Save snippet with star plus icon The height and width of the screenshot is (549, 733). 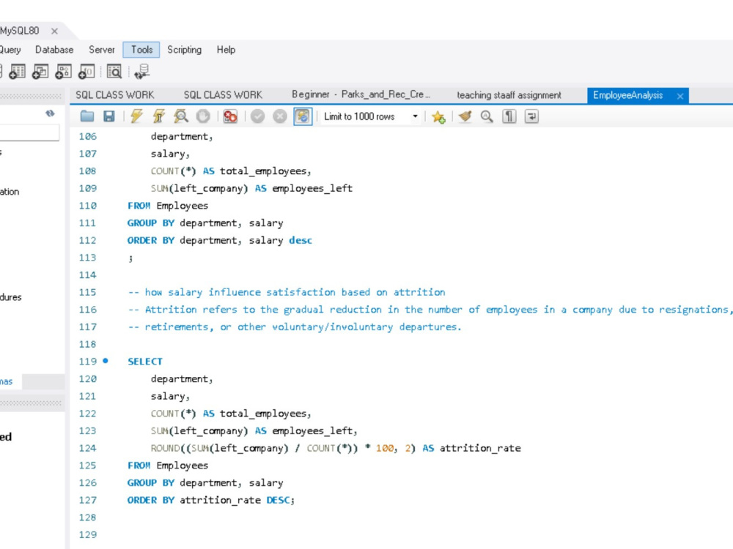438,116
